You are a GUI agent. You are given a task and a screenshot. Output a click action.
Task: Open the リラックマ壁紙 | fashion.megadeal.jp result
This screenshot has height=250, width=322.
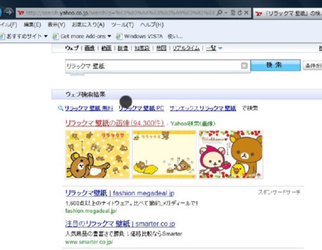click(120, 193)
